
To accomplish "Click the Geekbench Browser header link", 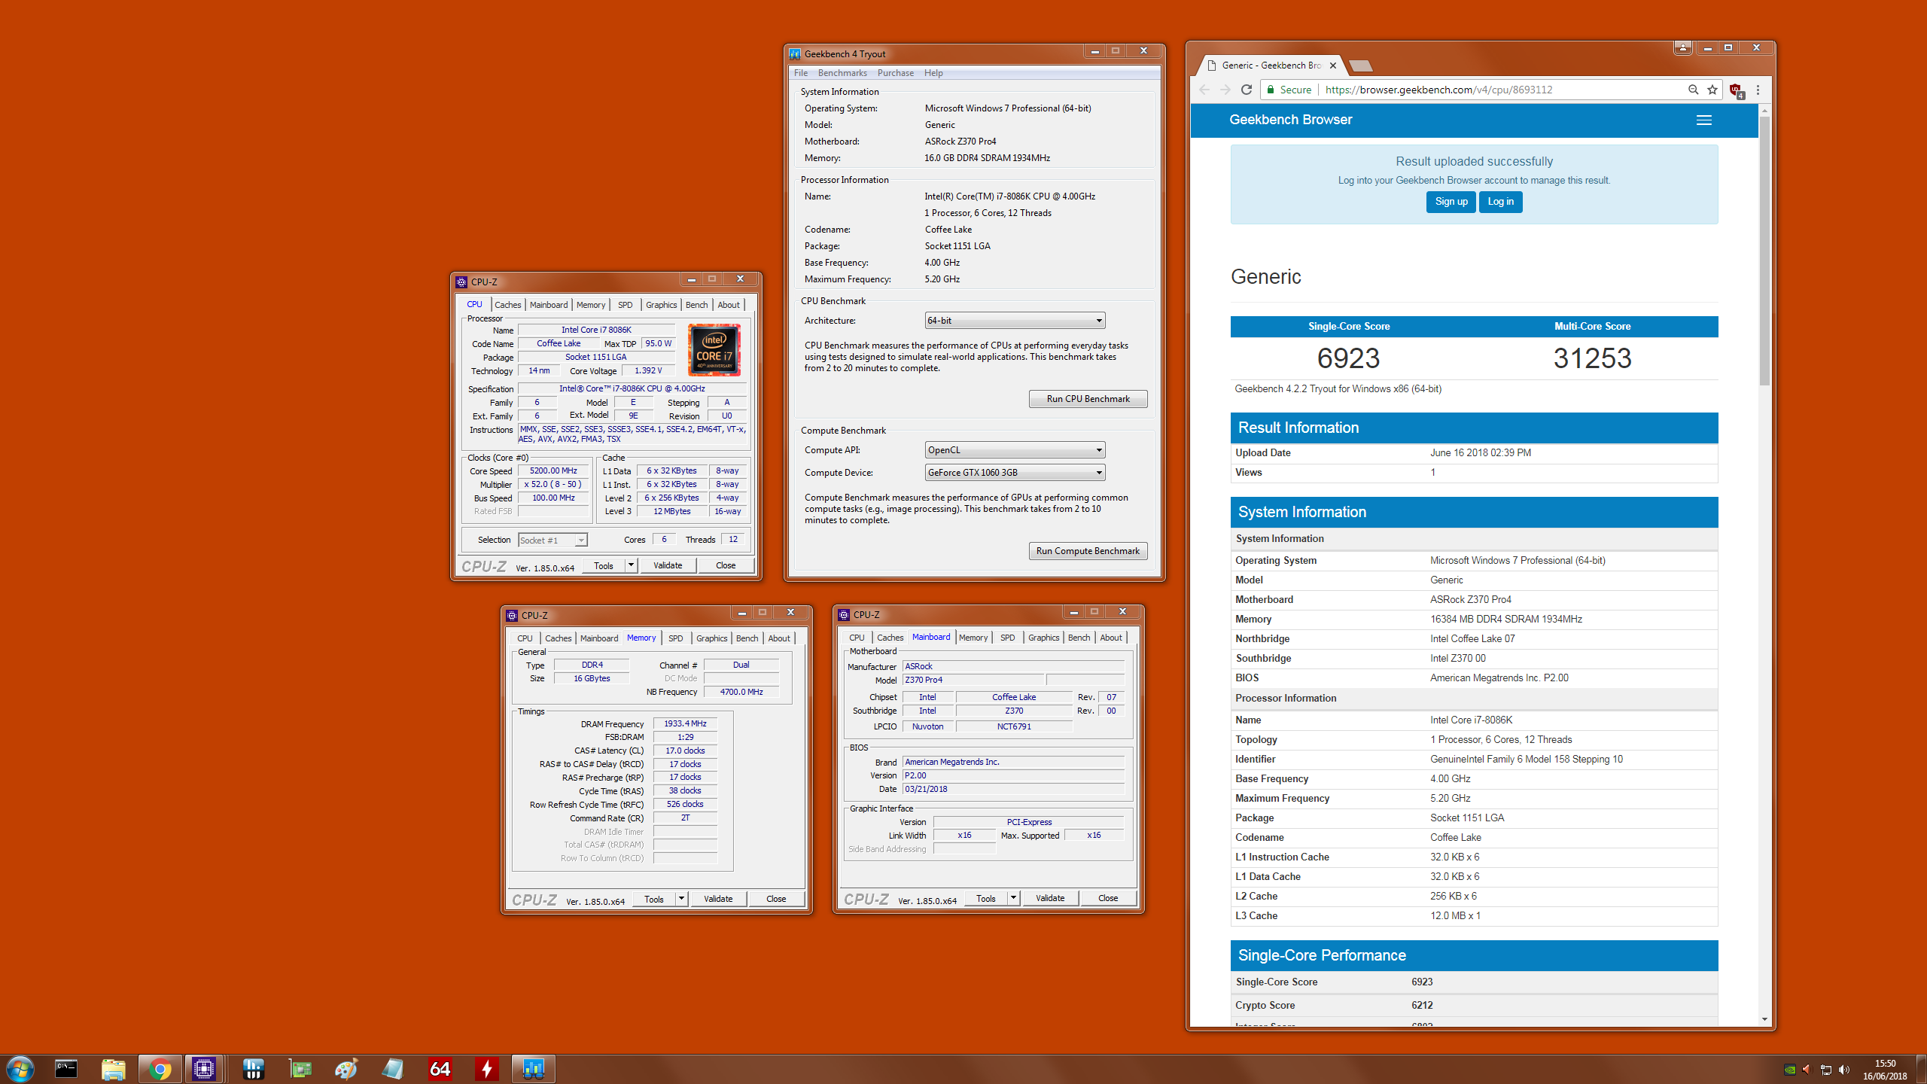I will pyautogui.click(x=1290, y=120).
